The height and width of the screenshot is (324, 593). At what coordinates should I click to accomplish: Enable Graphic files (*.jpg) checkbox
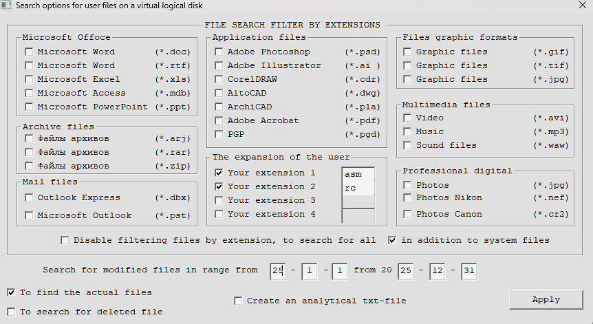tap(407, 79)
